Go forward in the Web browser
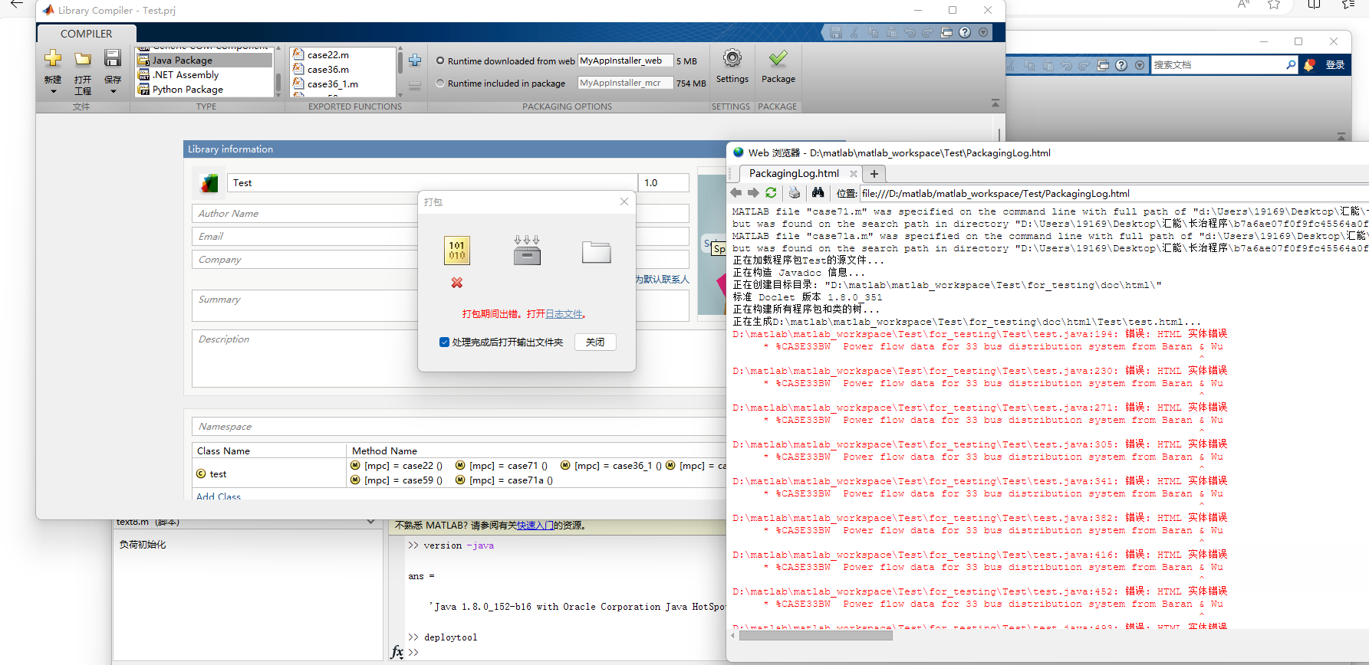1369x665 pixels. (753, 193)
